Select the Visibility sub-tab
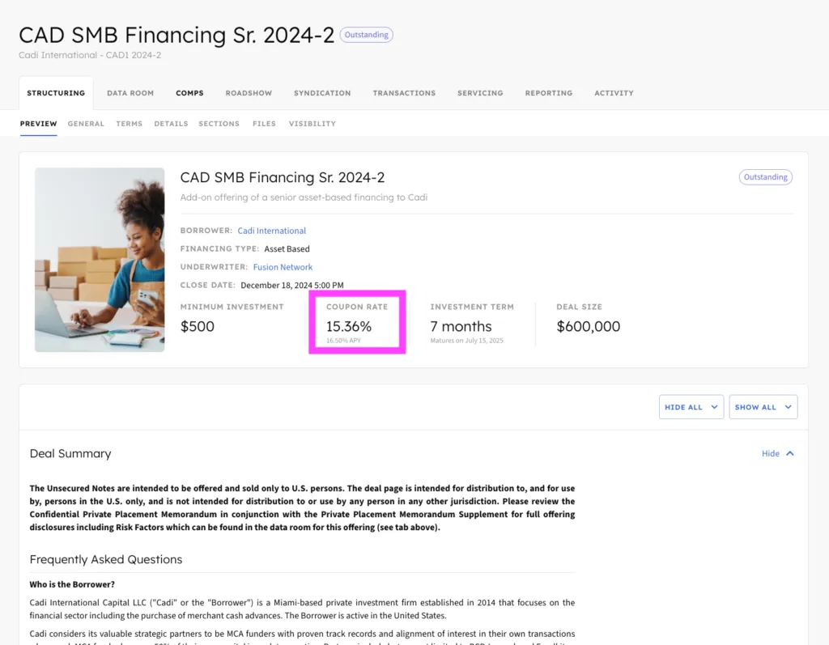 tap(312, 124)
